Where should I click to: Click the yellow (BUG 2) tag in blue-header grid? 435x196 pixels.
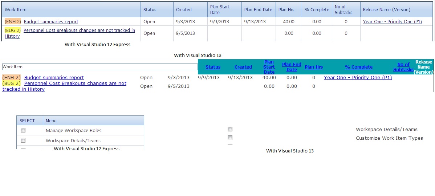coord(13,30)
